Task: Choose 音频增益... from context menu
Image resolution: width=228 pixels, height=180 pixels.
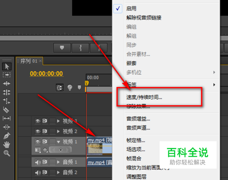Action: click(x=138, y=119)
